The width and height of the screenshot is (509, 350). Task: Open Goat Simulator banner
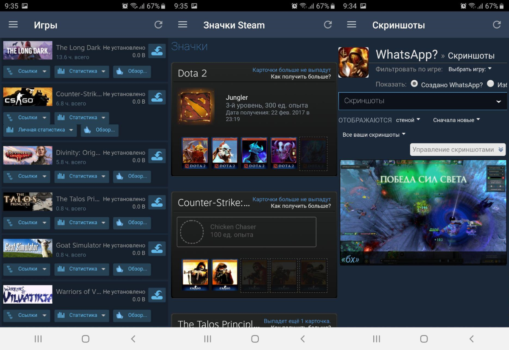pos(28,248)
